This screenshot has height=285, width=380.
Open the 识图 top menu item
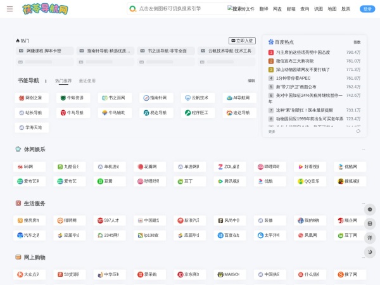tap(319, 9)
